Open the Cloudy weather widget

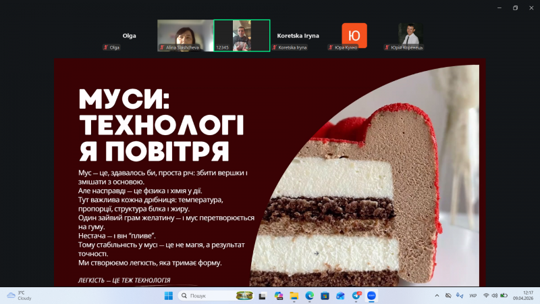(x=19, y=296)
